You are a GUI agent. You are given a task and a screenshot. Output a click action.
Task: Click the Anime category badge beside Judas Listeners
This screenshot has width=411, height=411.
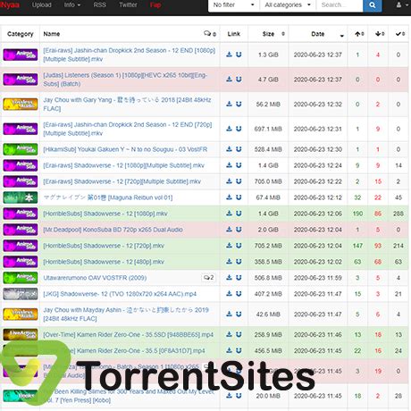21,80
